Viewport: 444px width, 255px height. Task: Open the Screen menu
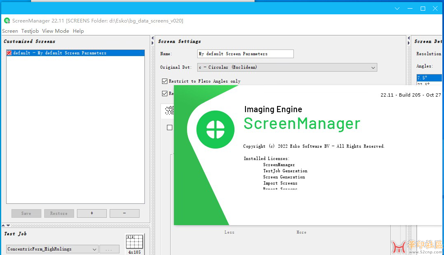(x=10, y=31)
